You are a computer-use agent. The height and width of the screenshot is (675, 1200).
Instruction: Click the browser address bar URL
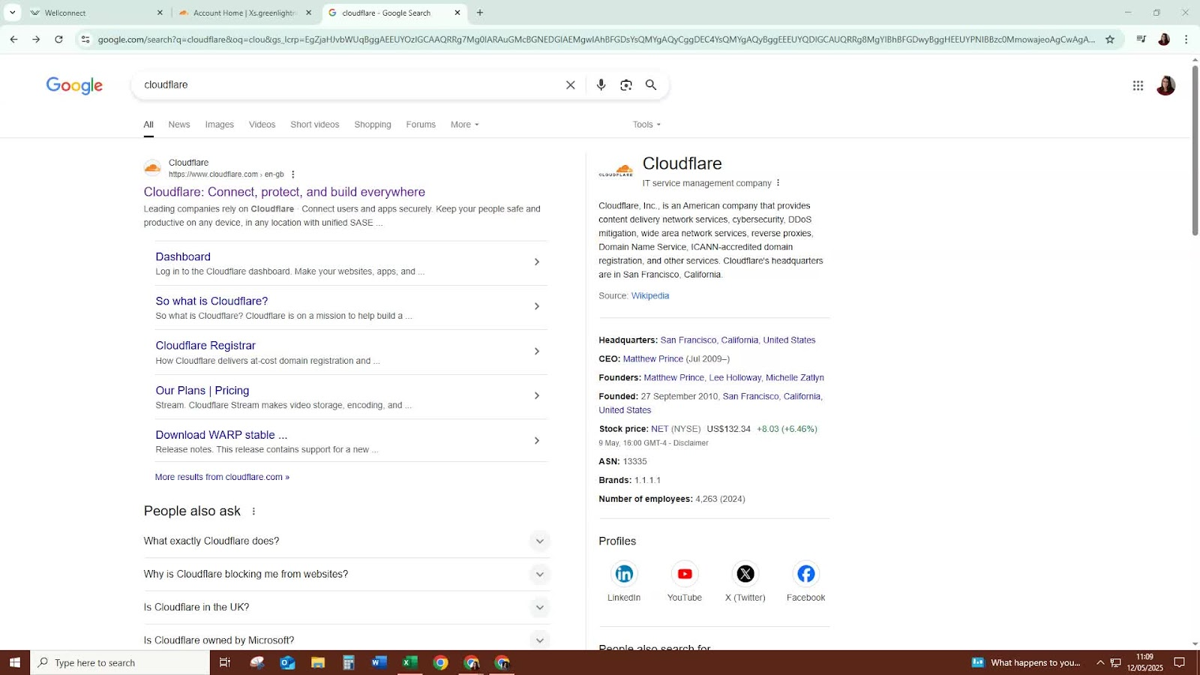[x=596, y=39]
